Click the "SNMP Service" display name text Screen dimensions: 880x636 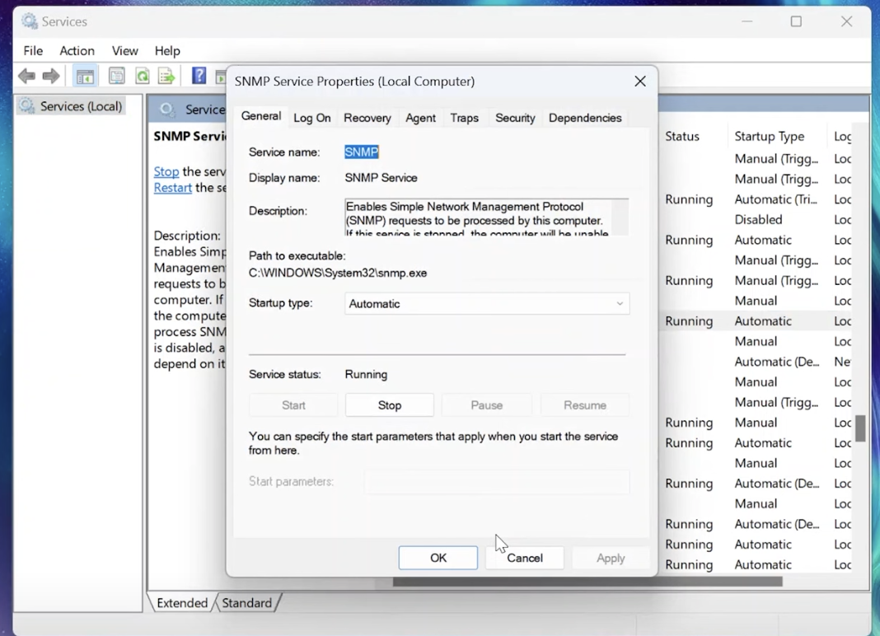(381, 178)
